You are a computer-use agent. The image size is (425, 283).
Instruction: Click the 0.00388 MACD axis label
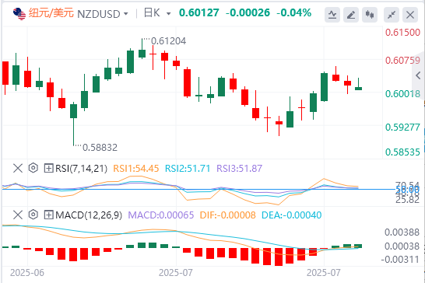(x=402, y=232)
